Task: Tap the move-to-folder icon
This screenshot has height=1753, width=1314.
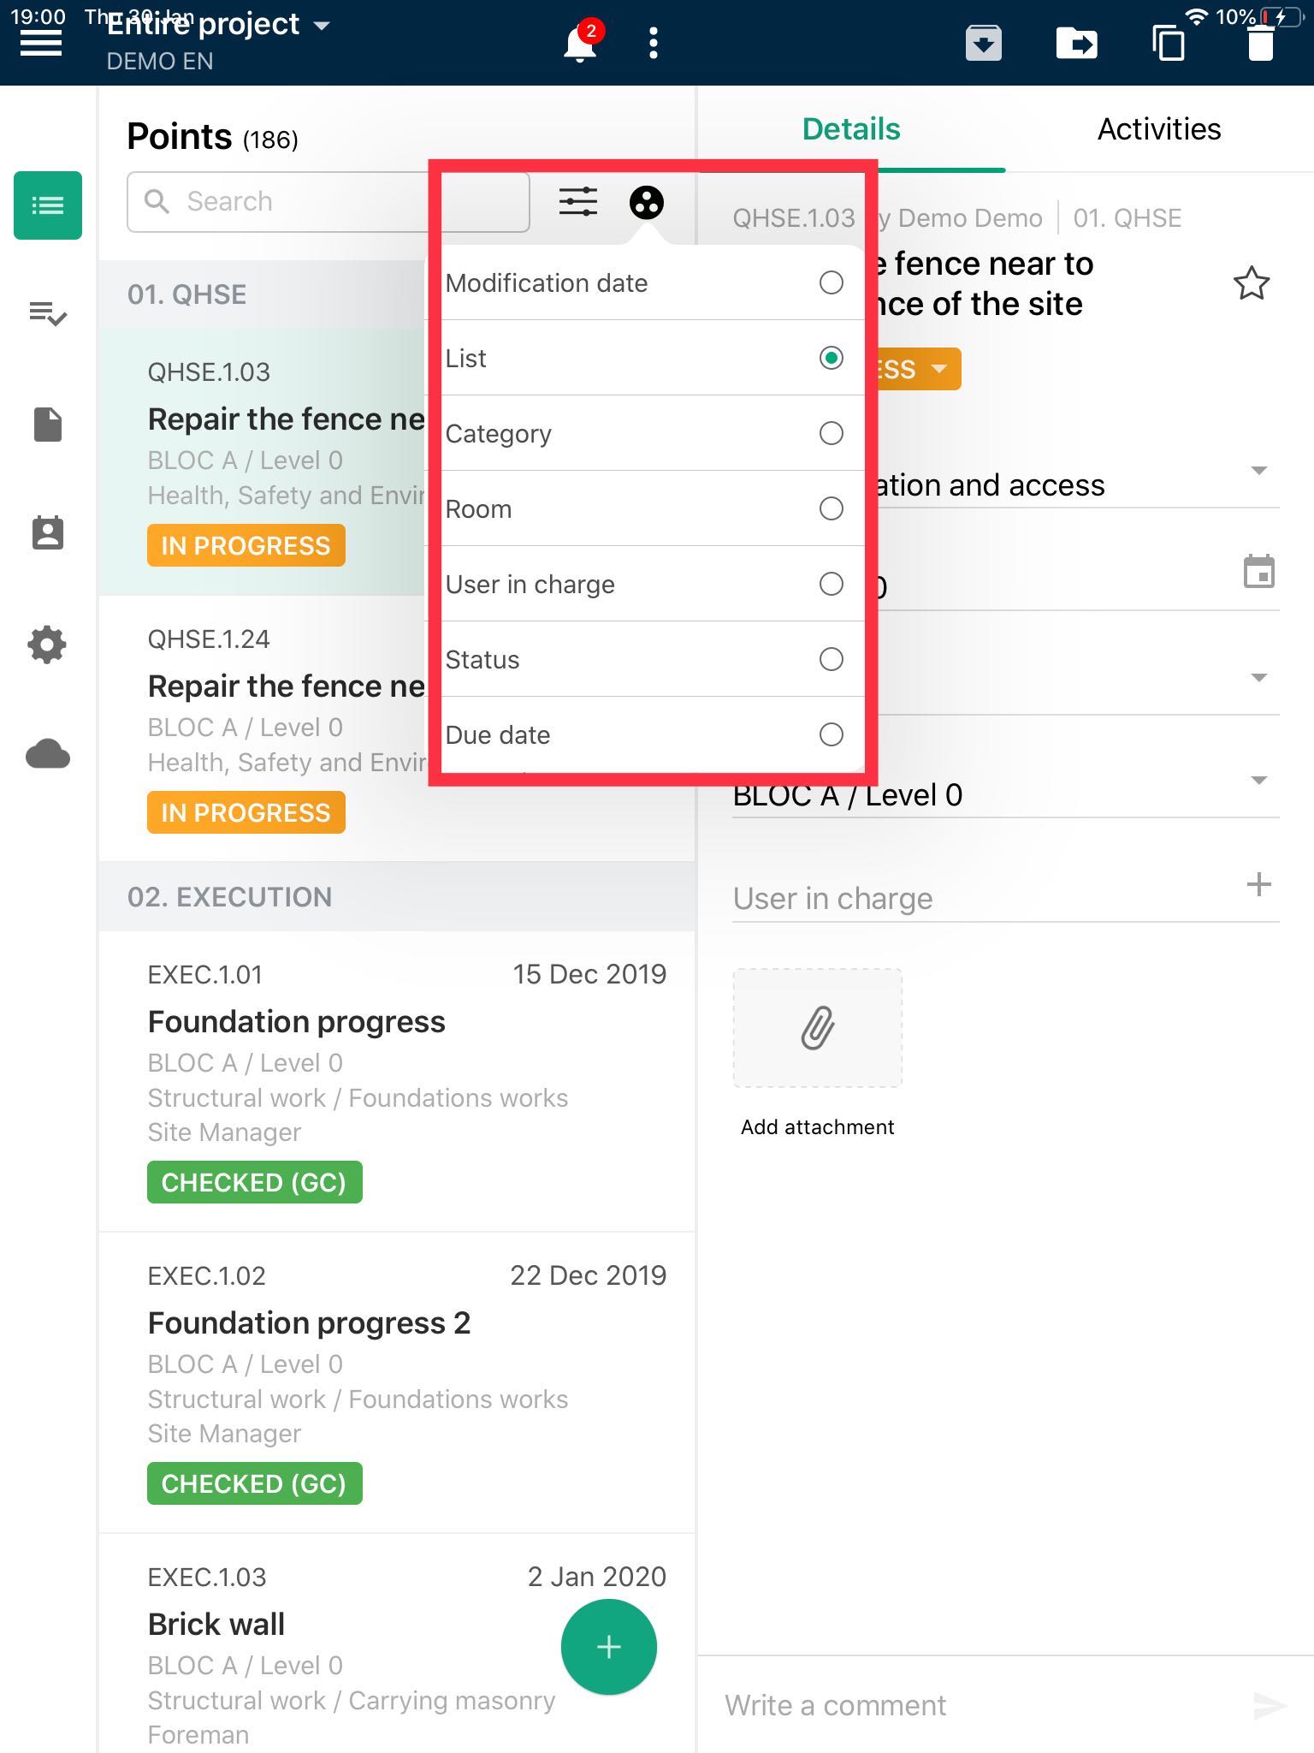Action: (1076, 43)
